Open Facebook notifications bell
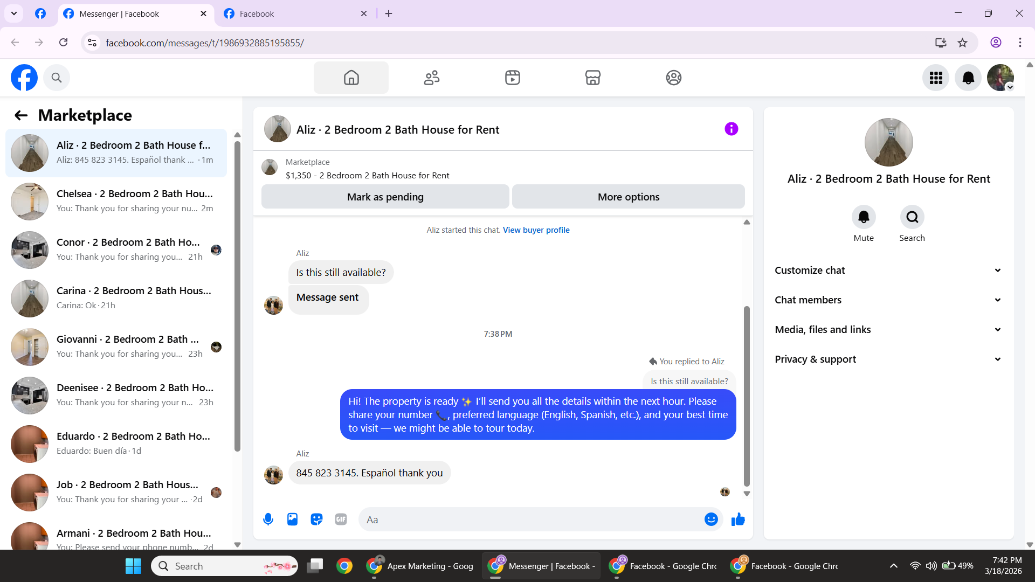 (x=968, y=78)
